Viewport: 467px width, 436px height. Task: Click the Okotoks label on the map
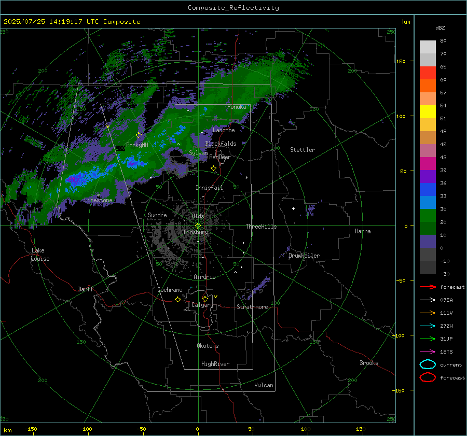(x=208, y=346)
